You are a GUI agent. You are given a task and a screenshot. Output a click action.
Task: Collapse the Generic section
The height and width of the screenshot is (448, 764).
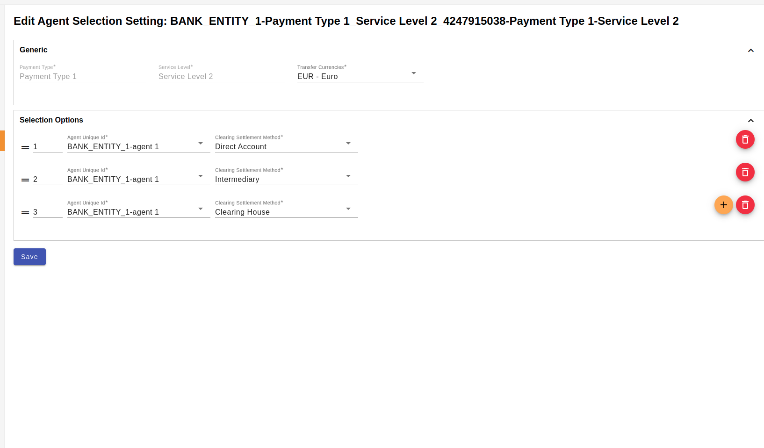point(750,51)
